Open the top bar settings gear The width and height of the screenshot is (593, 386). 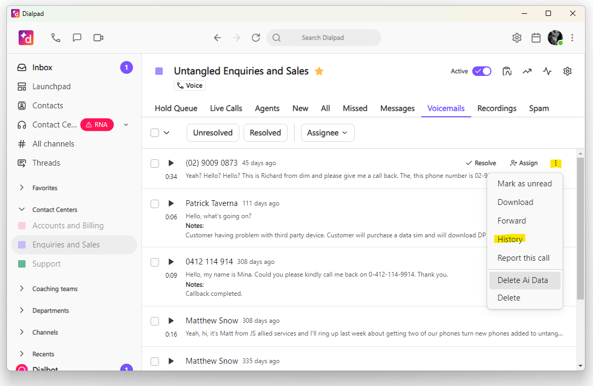tap(517, 38)
